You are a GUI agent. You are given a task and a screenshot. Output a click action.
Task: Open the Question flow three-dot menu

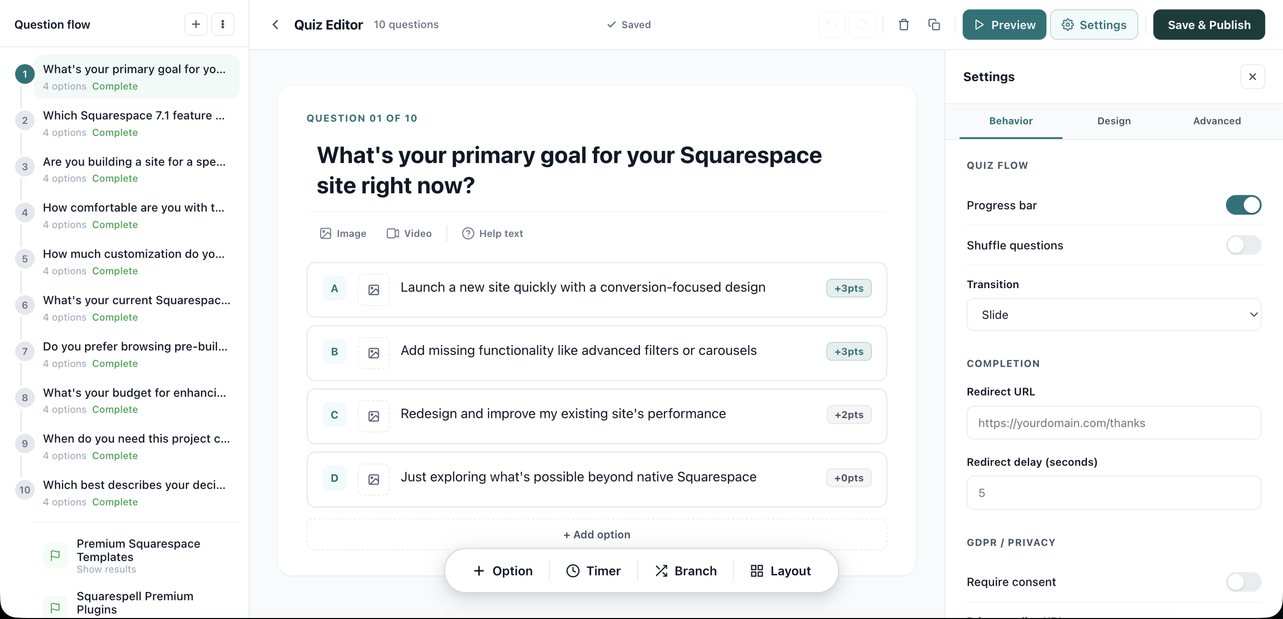tap(222, 24)
